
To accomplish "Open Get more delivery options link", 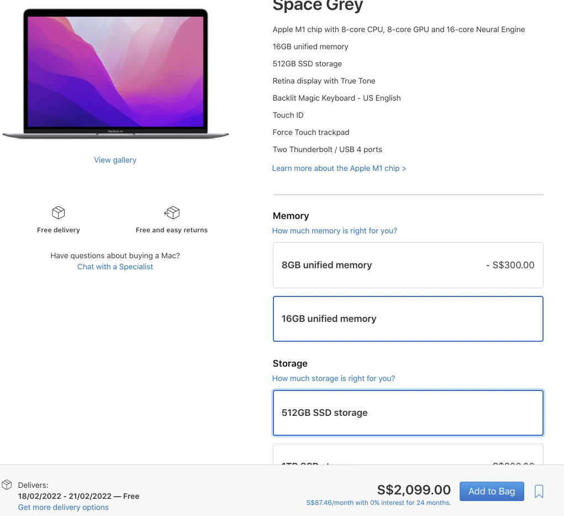I will pos(64,507).
